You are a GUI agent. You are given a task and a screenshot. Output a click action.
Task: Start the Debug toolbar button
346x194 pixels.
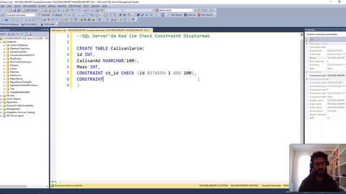pyautogui.click(x=57, y=15)
